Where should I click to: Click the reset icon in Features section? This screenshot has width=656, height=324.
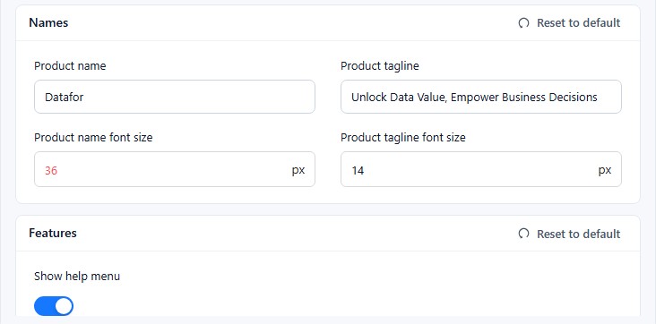tap(523, 234)
